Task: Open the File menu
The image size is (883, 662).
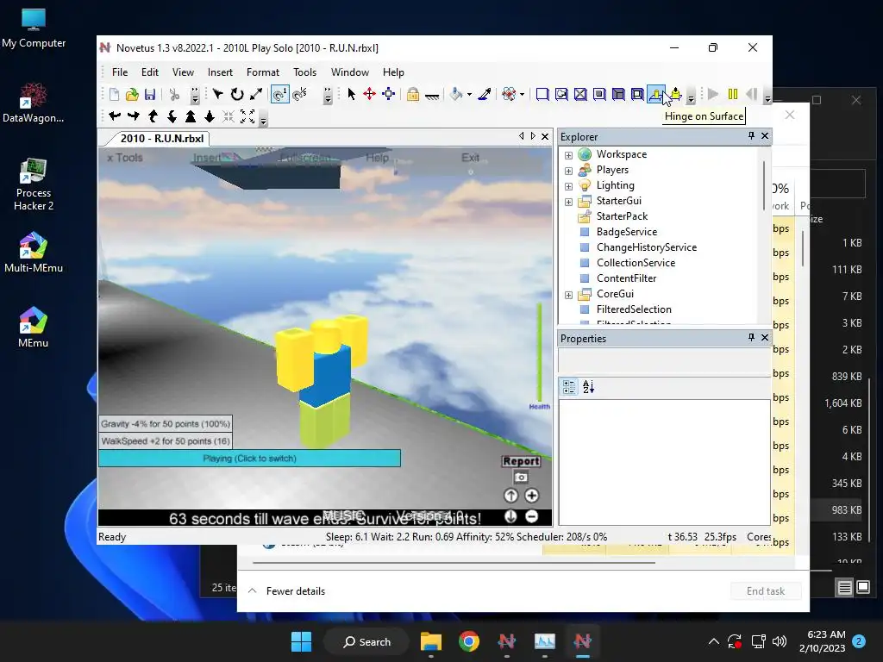Action: tap(119, 72)
